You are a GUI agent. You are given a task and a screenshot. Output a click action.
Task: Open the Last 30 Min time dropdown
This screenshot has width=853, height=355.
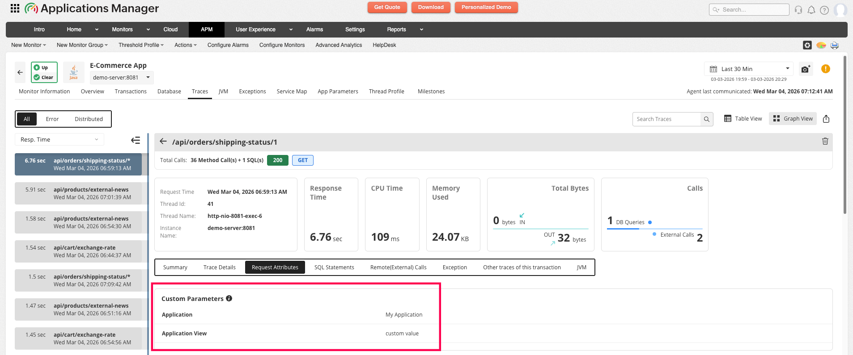pyautogui.click(x=748, y=69)
